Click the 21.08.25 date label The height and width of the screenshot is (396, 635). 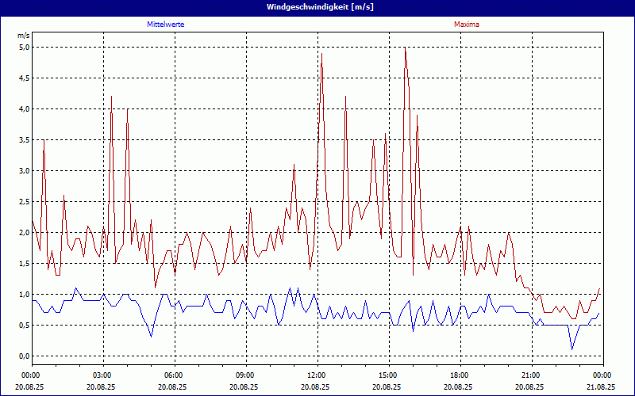pyautogui.click(x=601, y=387)
